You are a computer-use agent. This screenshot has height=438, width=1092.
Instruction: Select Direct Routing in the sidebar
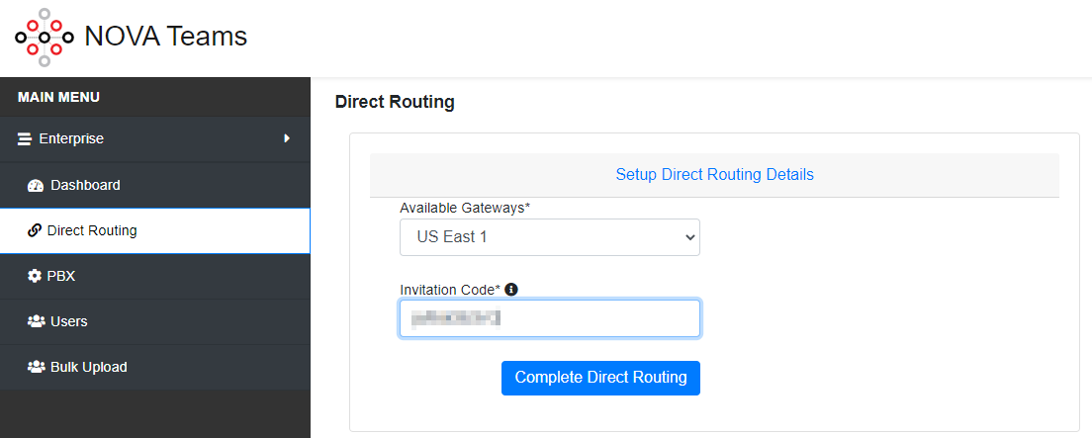pyautogui.click(x=92, y=230)
